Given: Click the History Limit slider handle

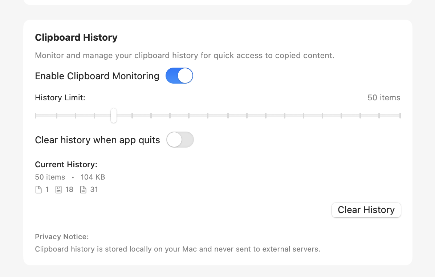Looking at the screenshot, I should coord(114,116).
